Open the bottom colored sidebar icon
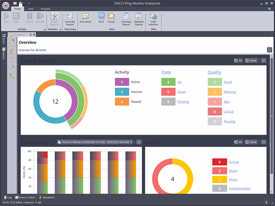This screenshot has width=275, height=206. click(12, 76)
